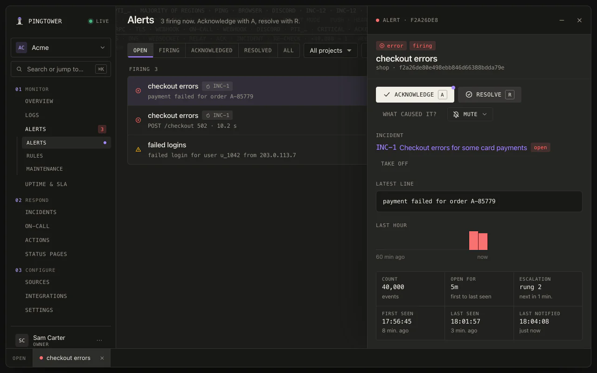
Task: Open Incidents in the Respond section
Action: coord(41,212)
